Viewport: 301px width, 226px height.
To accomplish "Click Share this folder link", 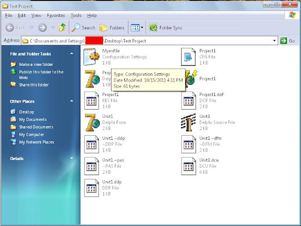I will pos(34,85).
